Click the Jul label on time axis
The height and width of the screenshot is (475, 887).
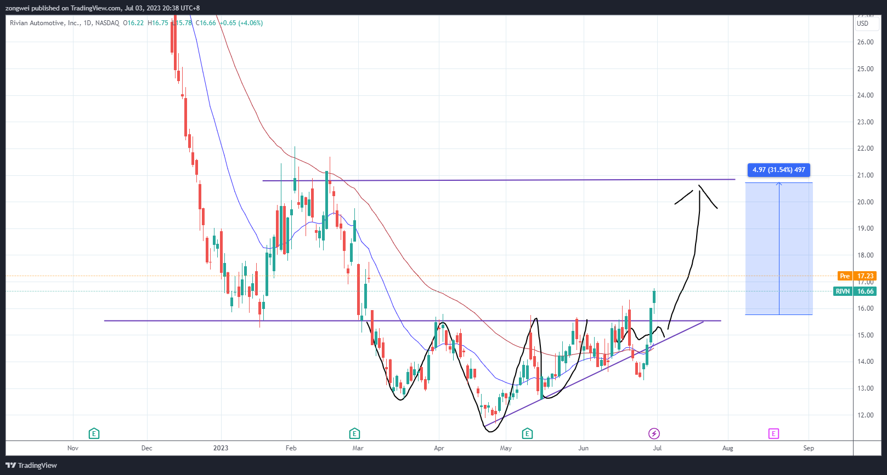pos(657,448)
